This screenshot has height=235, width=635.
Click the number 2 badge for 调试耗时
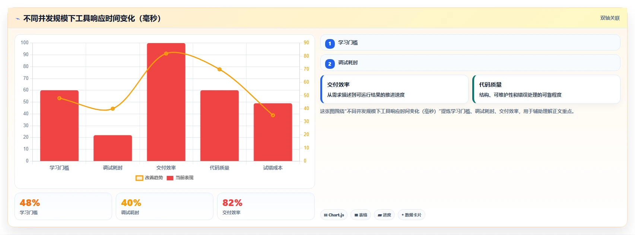pyautogui.click(x=330, y=64)
